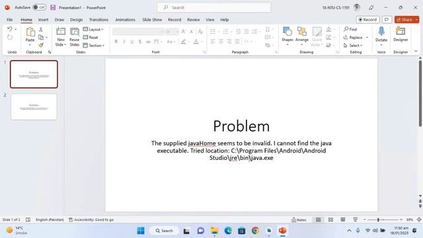The height and width of the screenshot is (238, 423).
Task: Open the File tab
Action: tap(10, 20)
